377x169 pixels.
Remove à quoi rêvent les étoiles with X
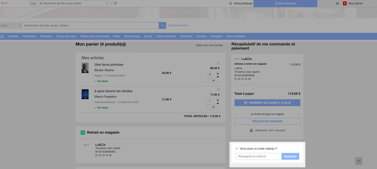[218, 89]
